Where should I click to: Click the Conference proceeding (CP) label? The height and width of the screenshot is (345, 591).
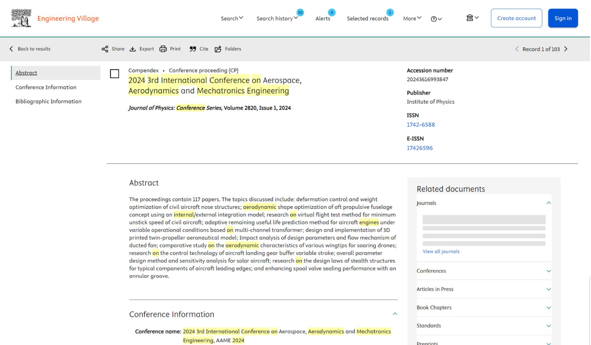204,70
